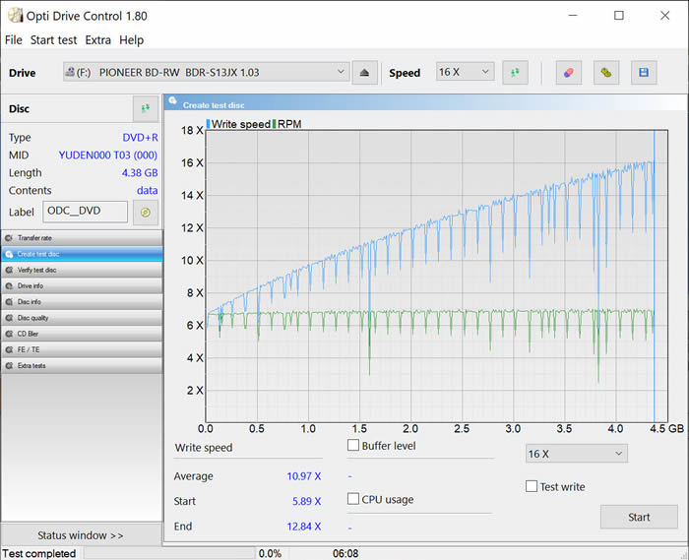Open the Start test menu
689x560 pixels.
coord(53,40)
